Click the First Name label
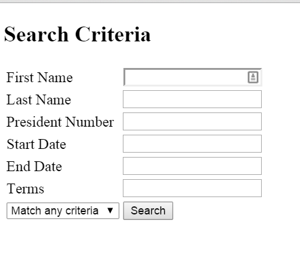The height and width of the screenshot is (262, 300). point(40,77)
